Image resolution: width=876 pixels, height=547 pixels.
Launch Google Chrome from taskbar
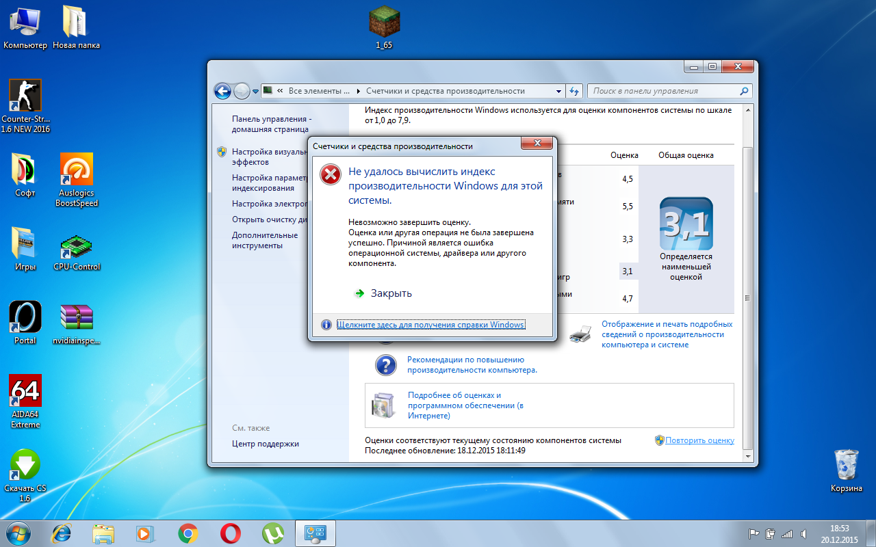point(188,533)
